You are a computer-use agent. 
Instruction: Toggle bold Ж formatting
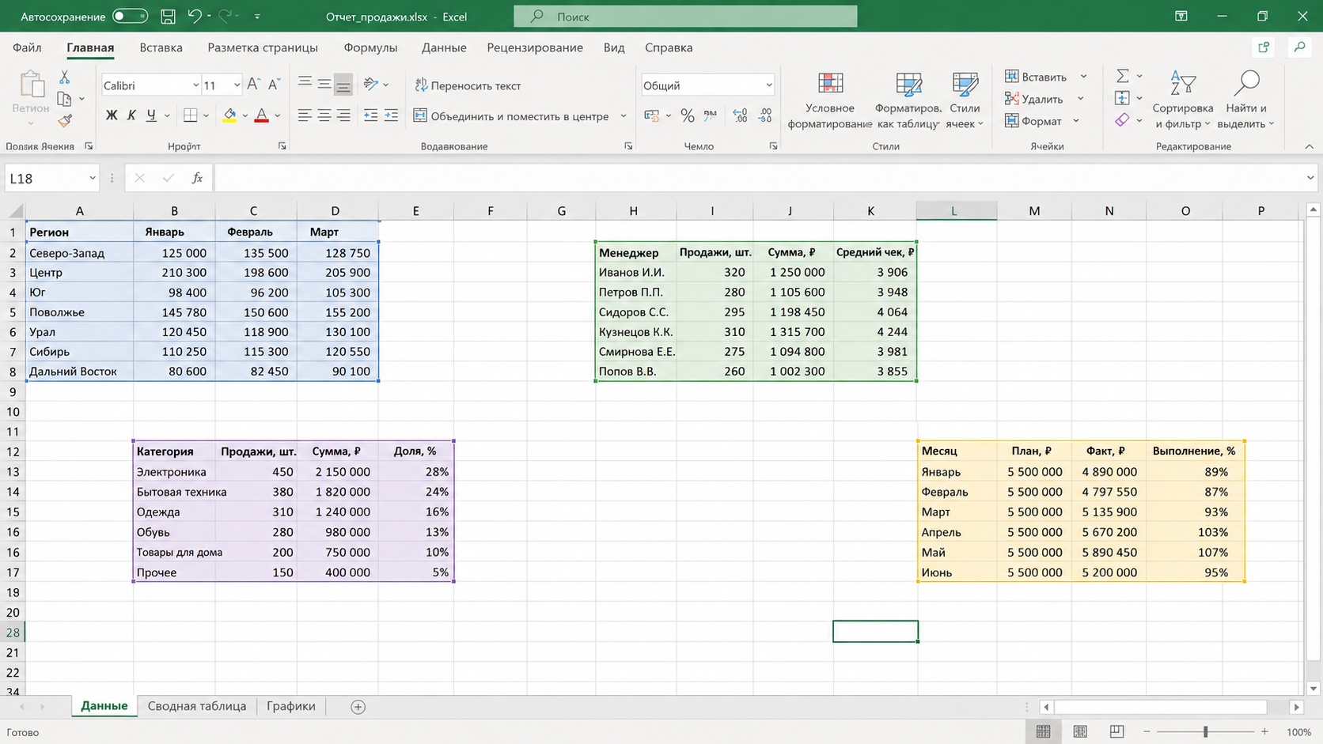[112, 115]
